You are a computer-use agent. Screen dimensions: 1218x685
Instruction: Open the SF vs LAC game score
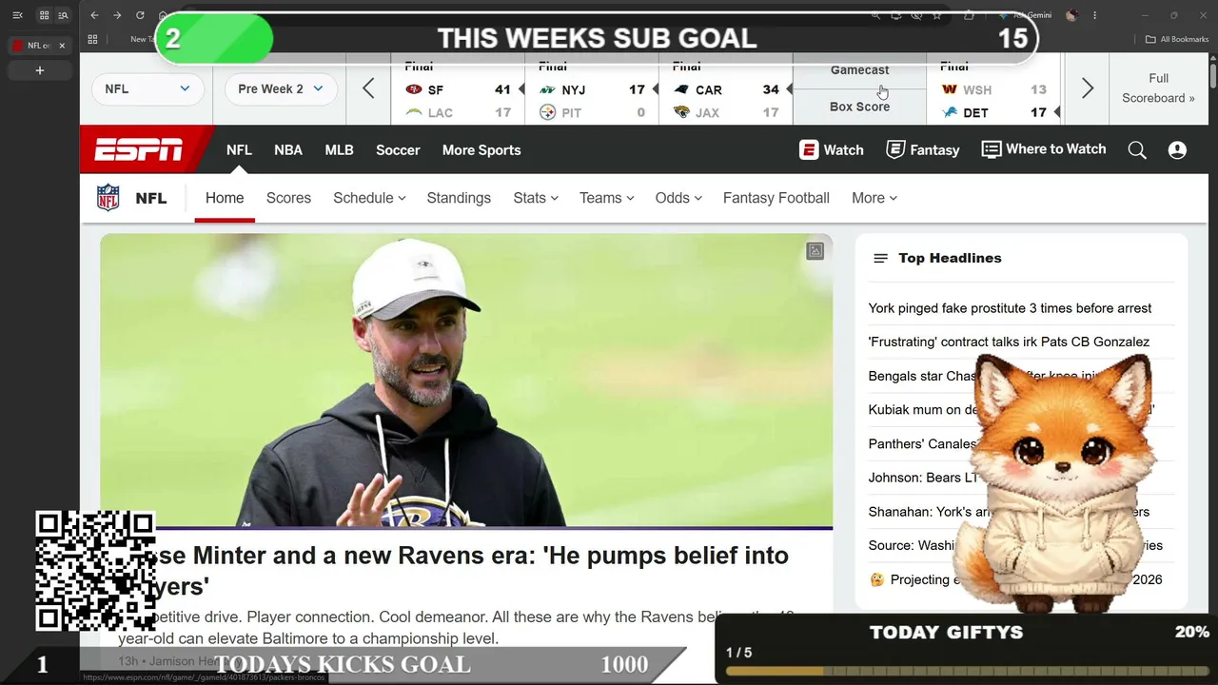point(458,89)
